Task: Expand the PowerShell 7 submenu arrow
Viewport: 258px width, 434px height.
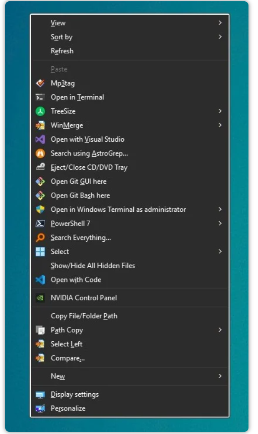Action: [x=220, y=223]
